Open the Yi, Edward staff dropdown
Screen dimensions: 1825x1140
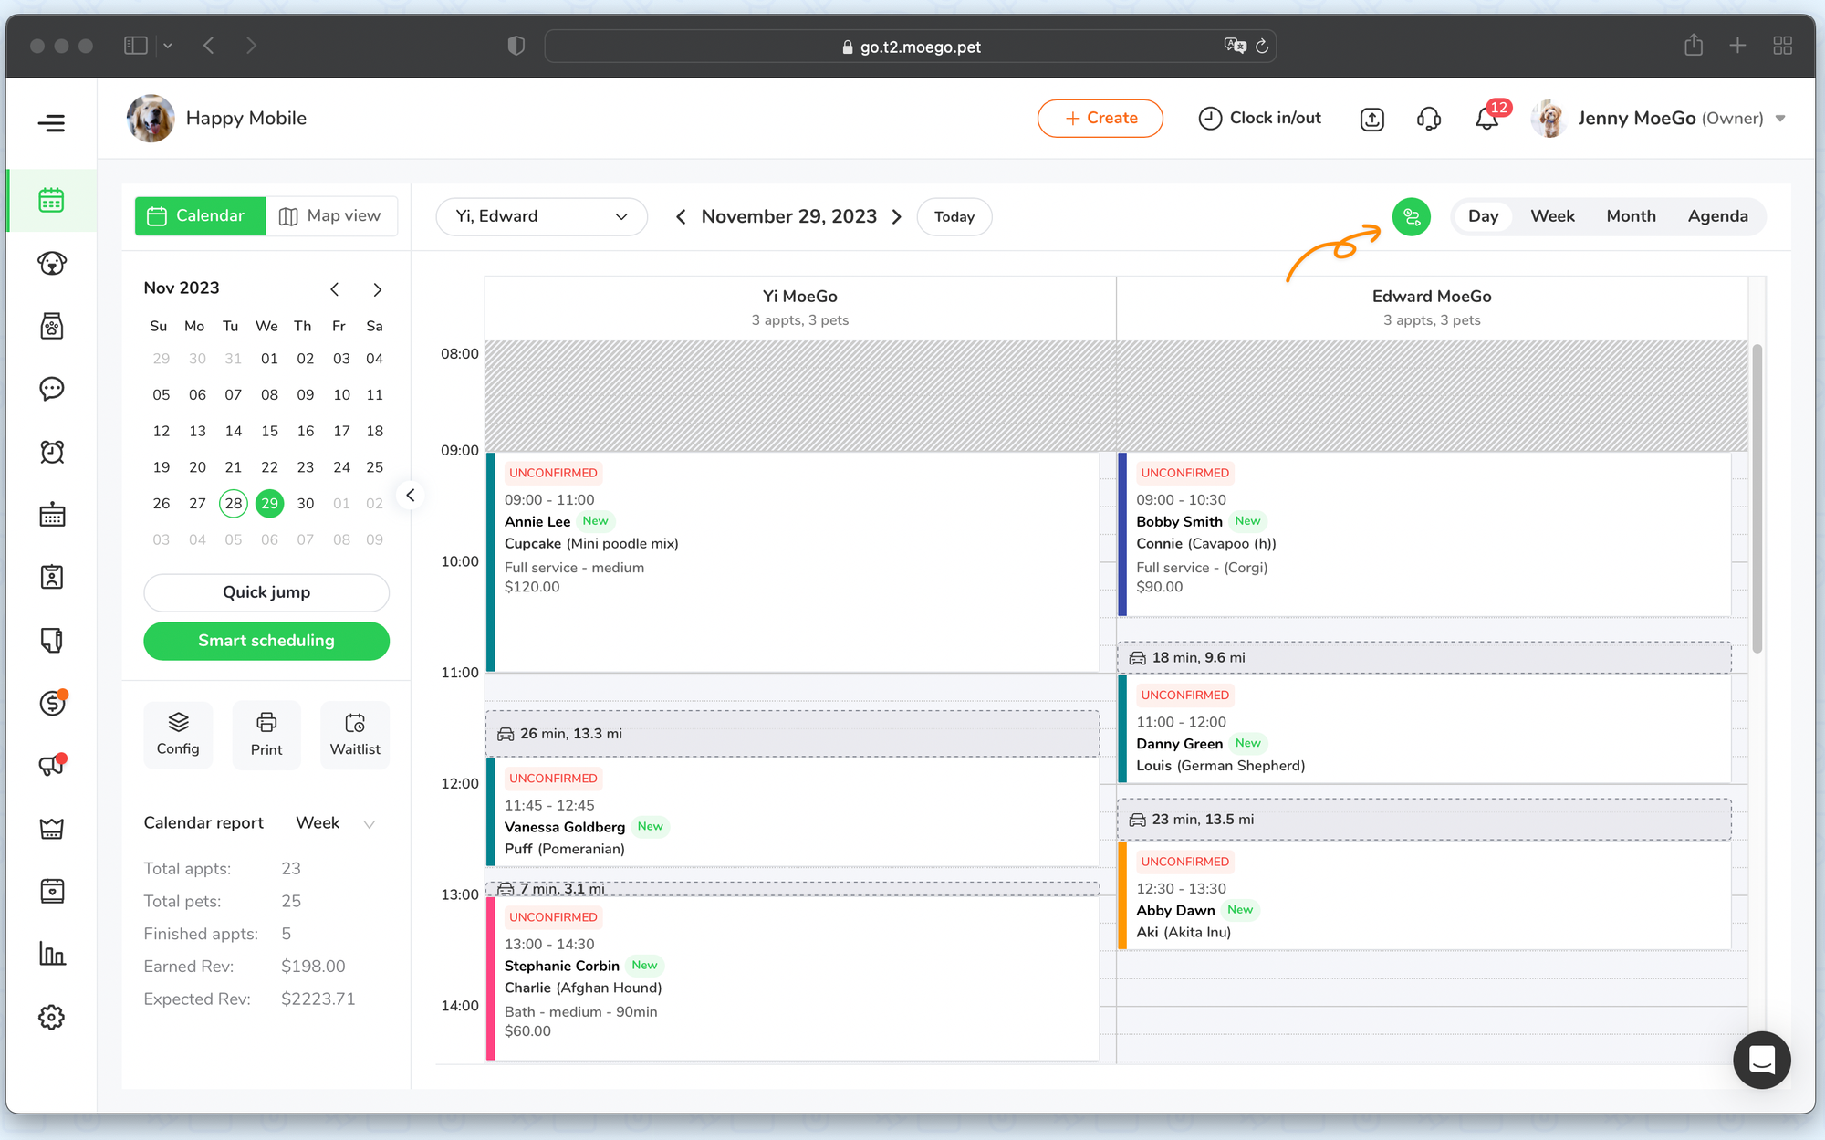(541, 216)
